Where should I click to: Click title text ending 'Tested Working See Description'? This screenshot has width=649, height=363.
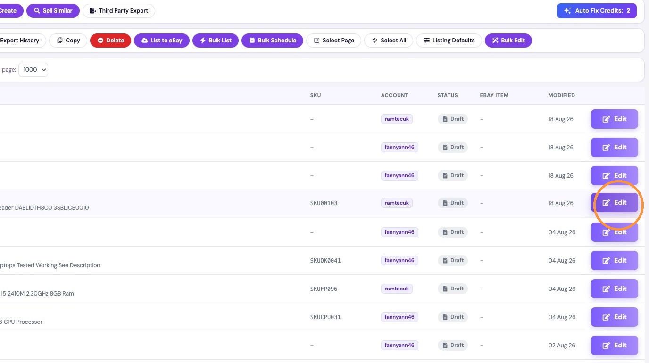click(x=50, y=265)
